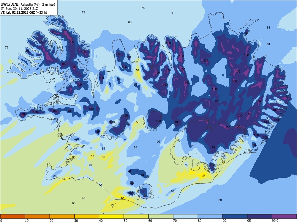Click the indigo 95–99.9 legend swatch

tap(260, 216)
